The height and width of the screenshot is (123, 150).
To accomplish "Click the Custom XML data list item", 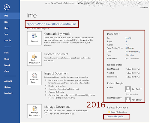I will pyautogui.click(x=56, y=92).
